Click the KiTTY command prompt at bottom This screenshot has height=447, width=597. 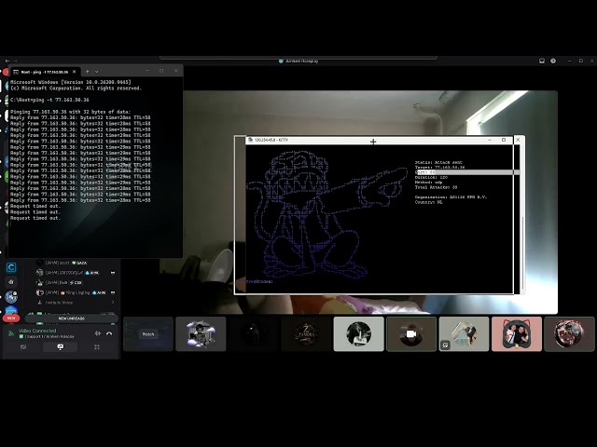click(x=259, y=281)
